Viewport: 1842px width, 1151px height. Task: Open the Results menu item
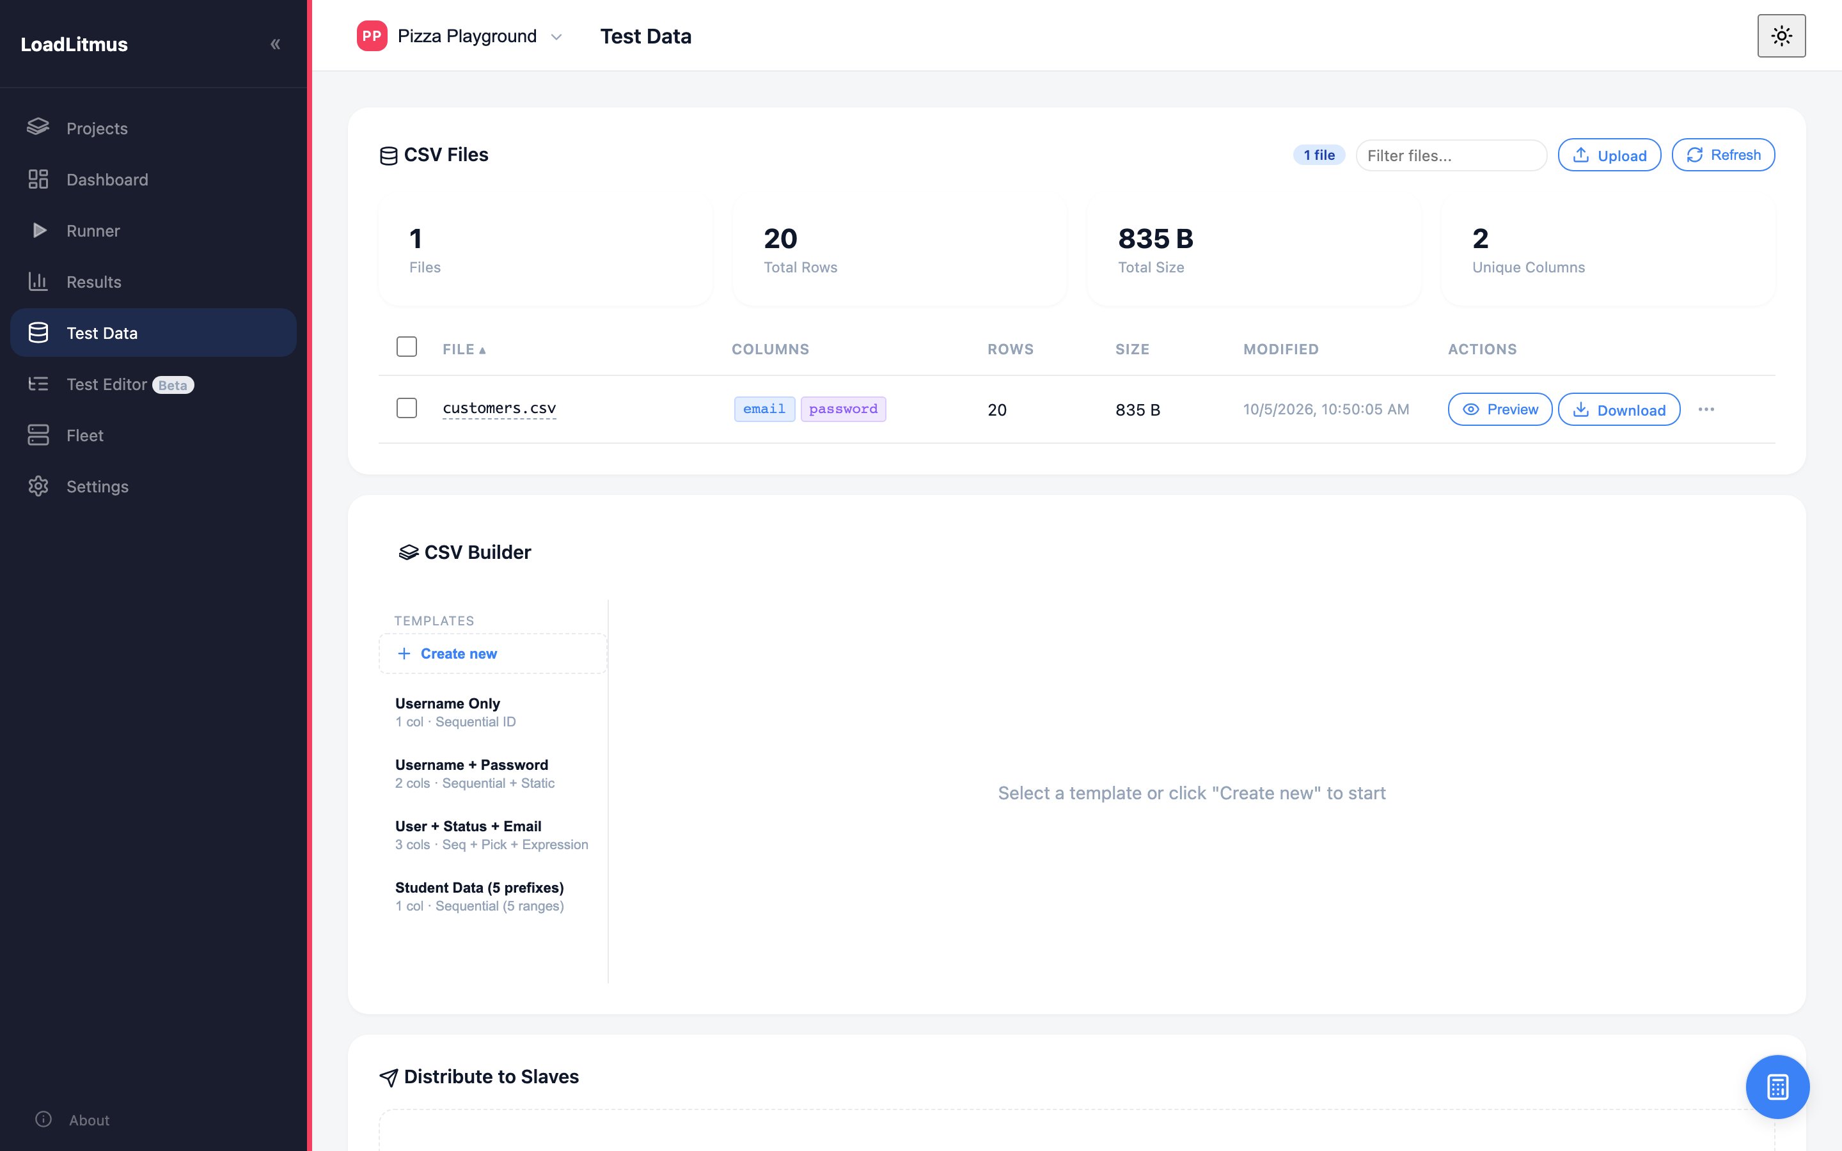point(153,281)
